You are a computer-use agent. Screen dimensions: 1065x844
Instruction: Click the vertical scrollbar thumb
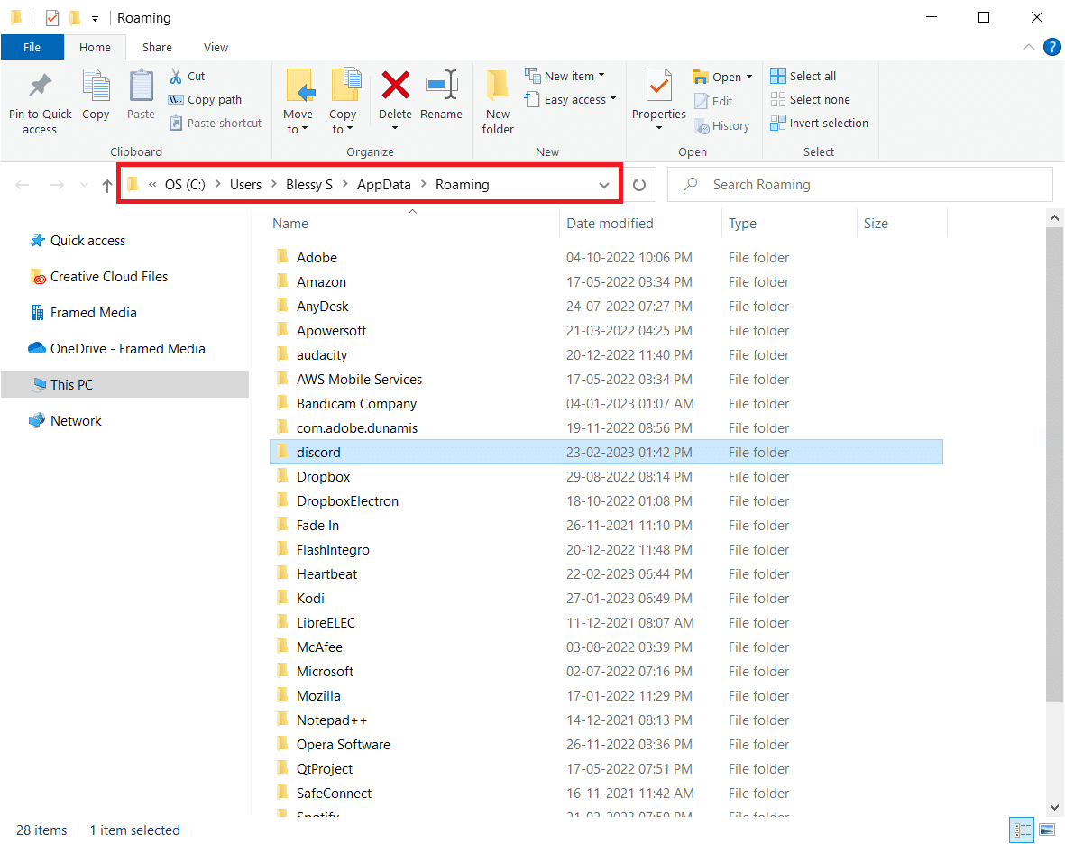(x=1054, y=465)
